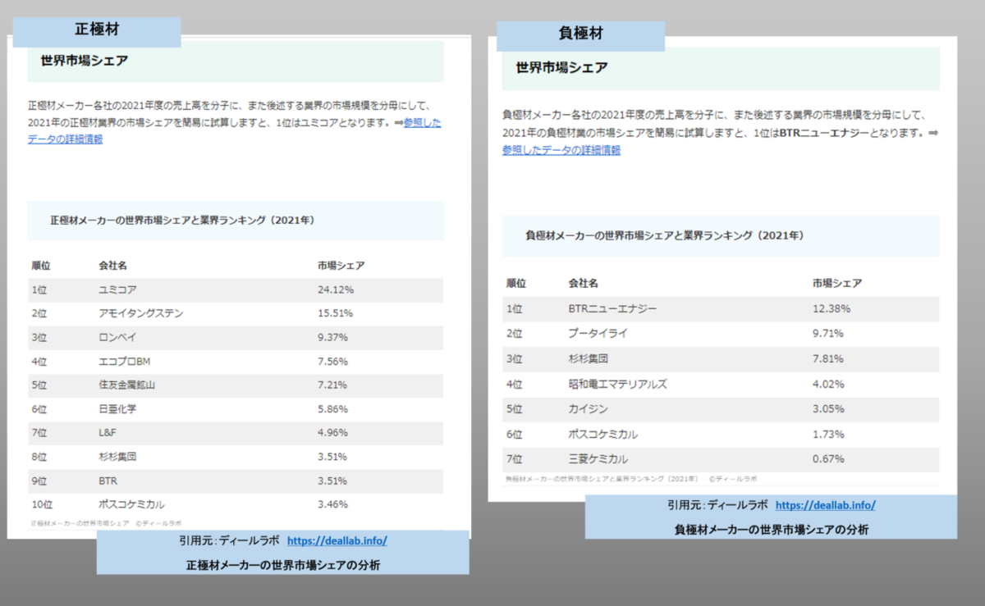This screenshot has height=606, width=985.
Task: Click the 正極材メーカーの世界市場シェアと業界ランキング（2021年） table title
Action: point(181,221)
